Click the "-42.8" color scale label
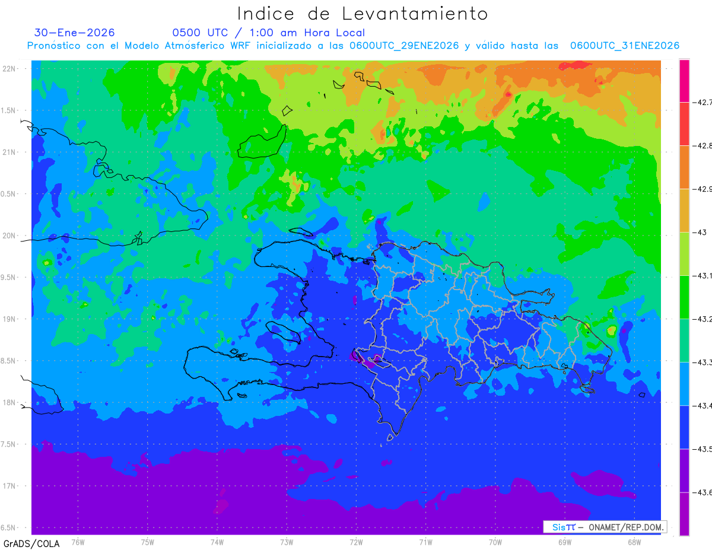 point(703,146)
